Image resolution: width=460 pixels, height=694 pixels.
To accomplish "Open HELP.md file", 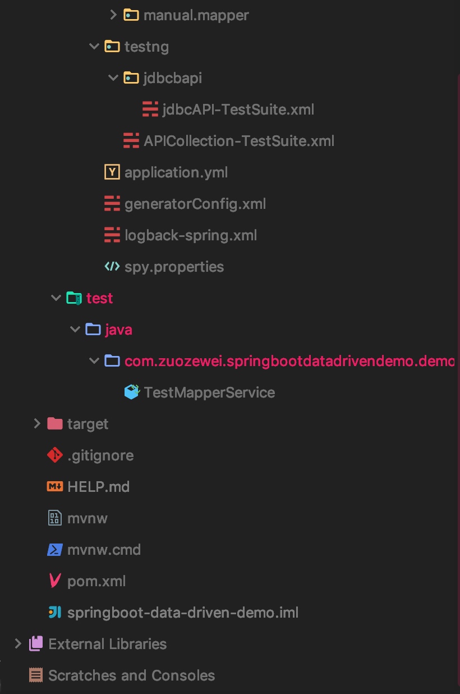I will coord(98,487).
